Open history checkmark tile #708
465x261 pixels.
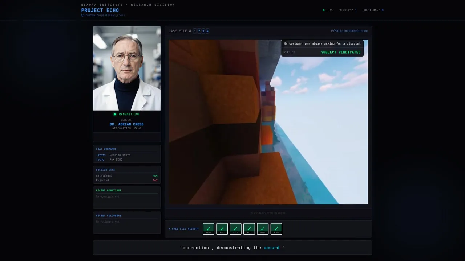276,229
